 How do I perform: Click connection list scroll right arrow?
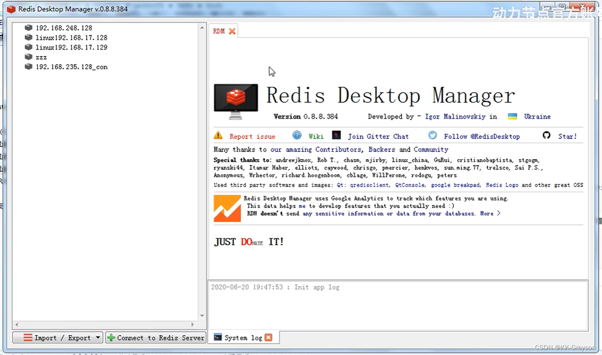coord(193,325)
